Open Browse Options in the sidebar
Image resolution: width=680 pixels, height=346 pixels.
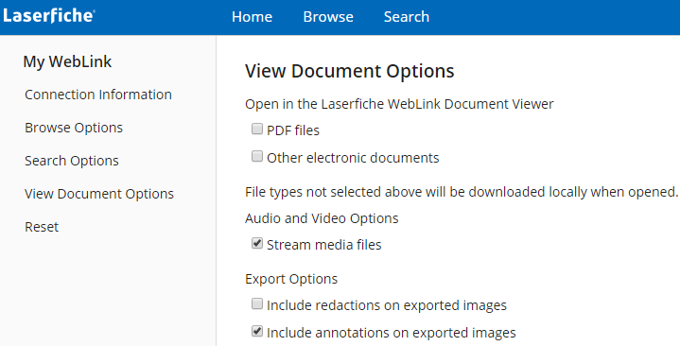point(74,128)
